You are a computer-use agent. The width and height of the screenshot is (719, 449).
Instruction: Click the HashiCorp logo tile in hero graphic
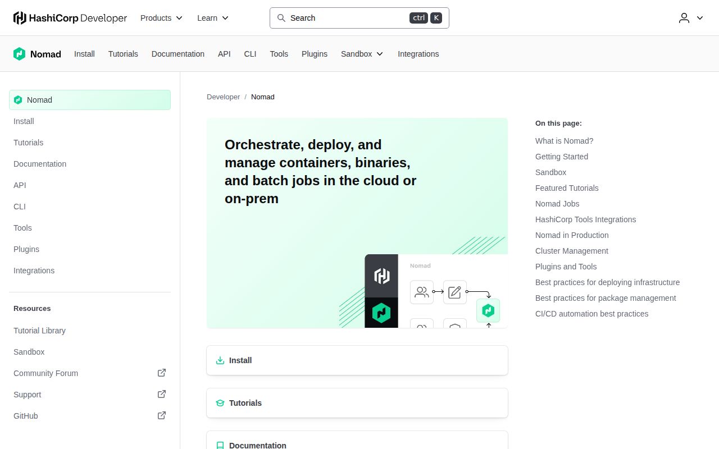[381, 276]
